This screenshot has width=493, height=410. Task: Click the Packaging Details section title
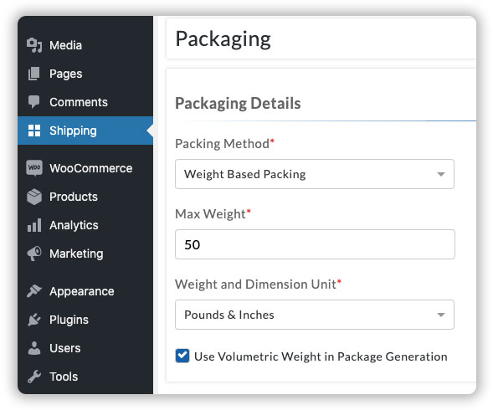click(238, 104)
